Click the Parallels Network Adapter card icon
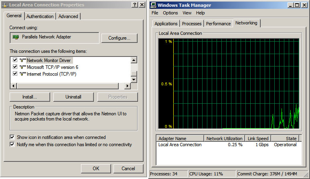310x179 pixels. [16, 37]
